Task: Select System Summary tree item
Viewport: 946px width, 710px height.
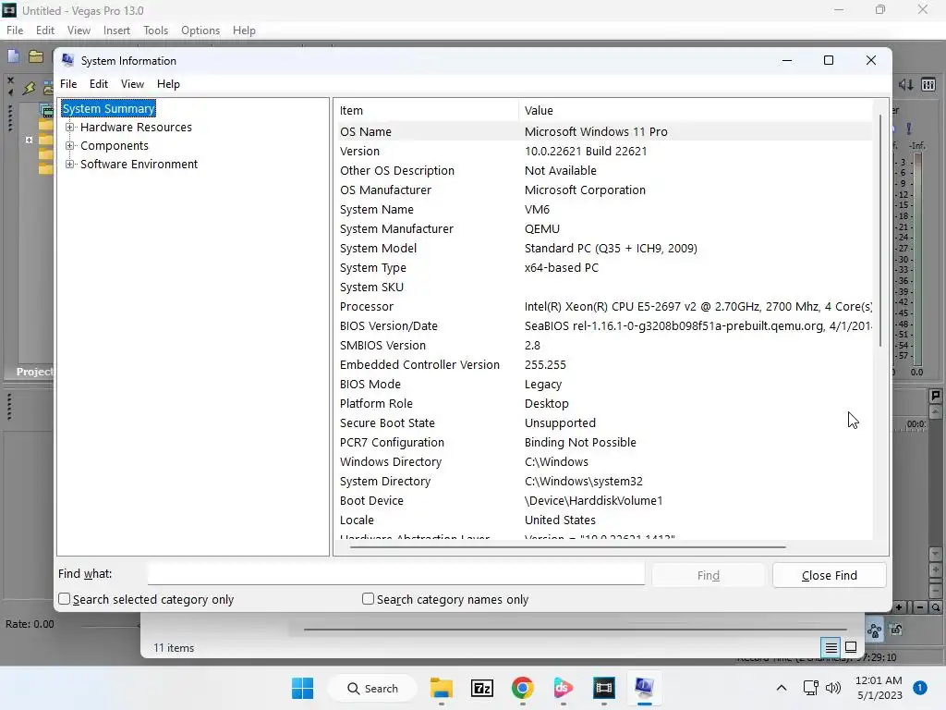Action: (109, 109)
